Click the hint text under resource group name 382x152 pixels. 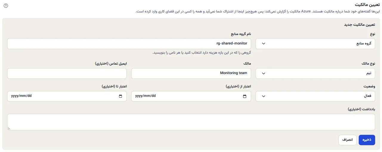pos(202,53)
